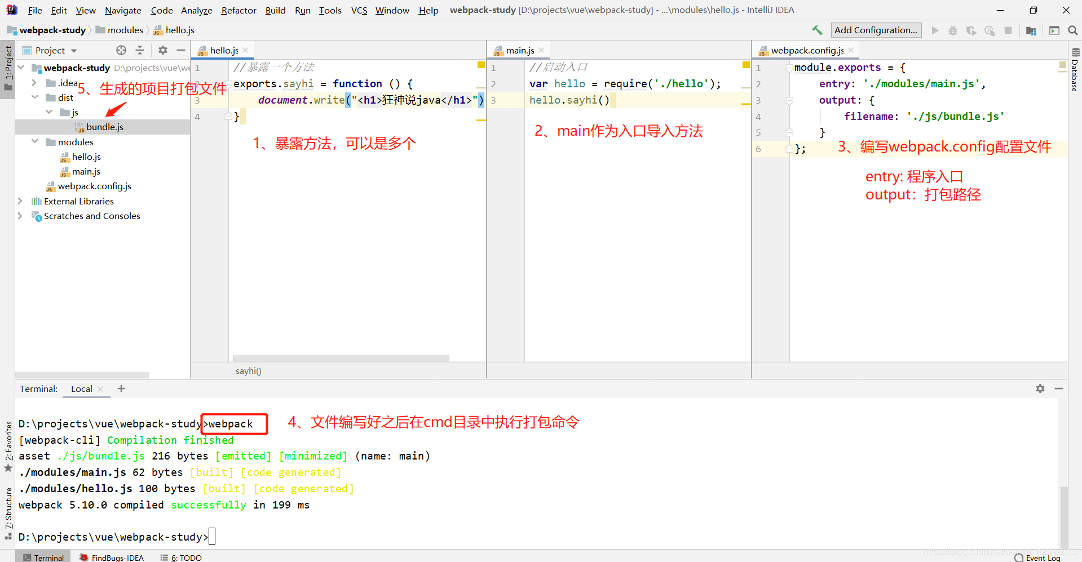Select the Local terminal tab
This screenshot has height=562, width=1082.
pyautogui.click(x=82, y=389)
